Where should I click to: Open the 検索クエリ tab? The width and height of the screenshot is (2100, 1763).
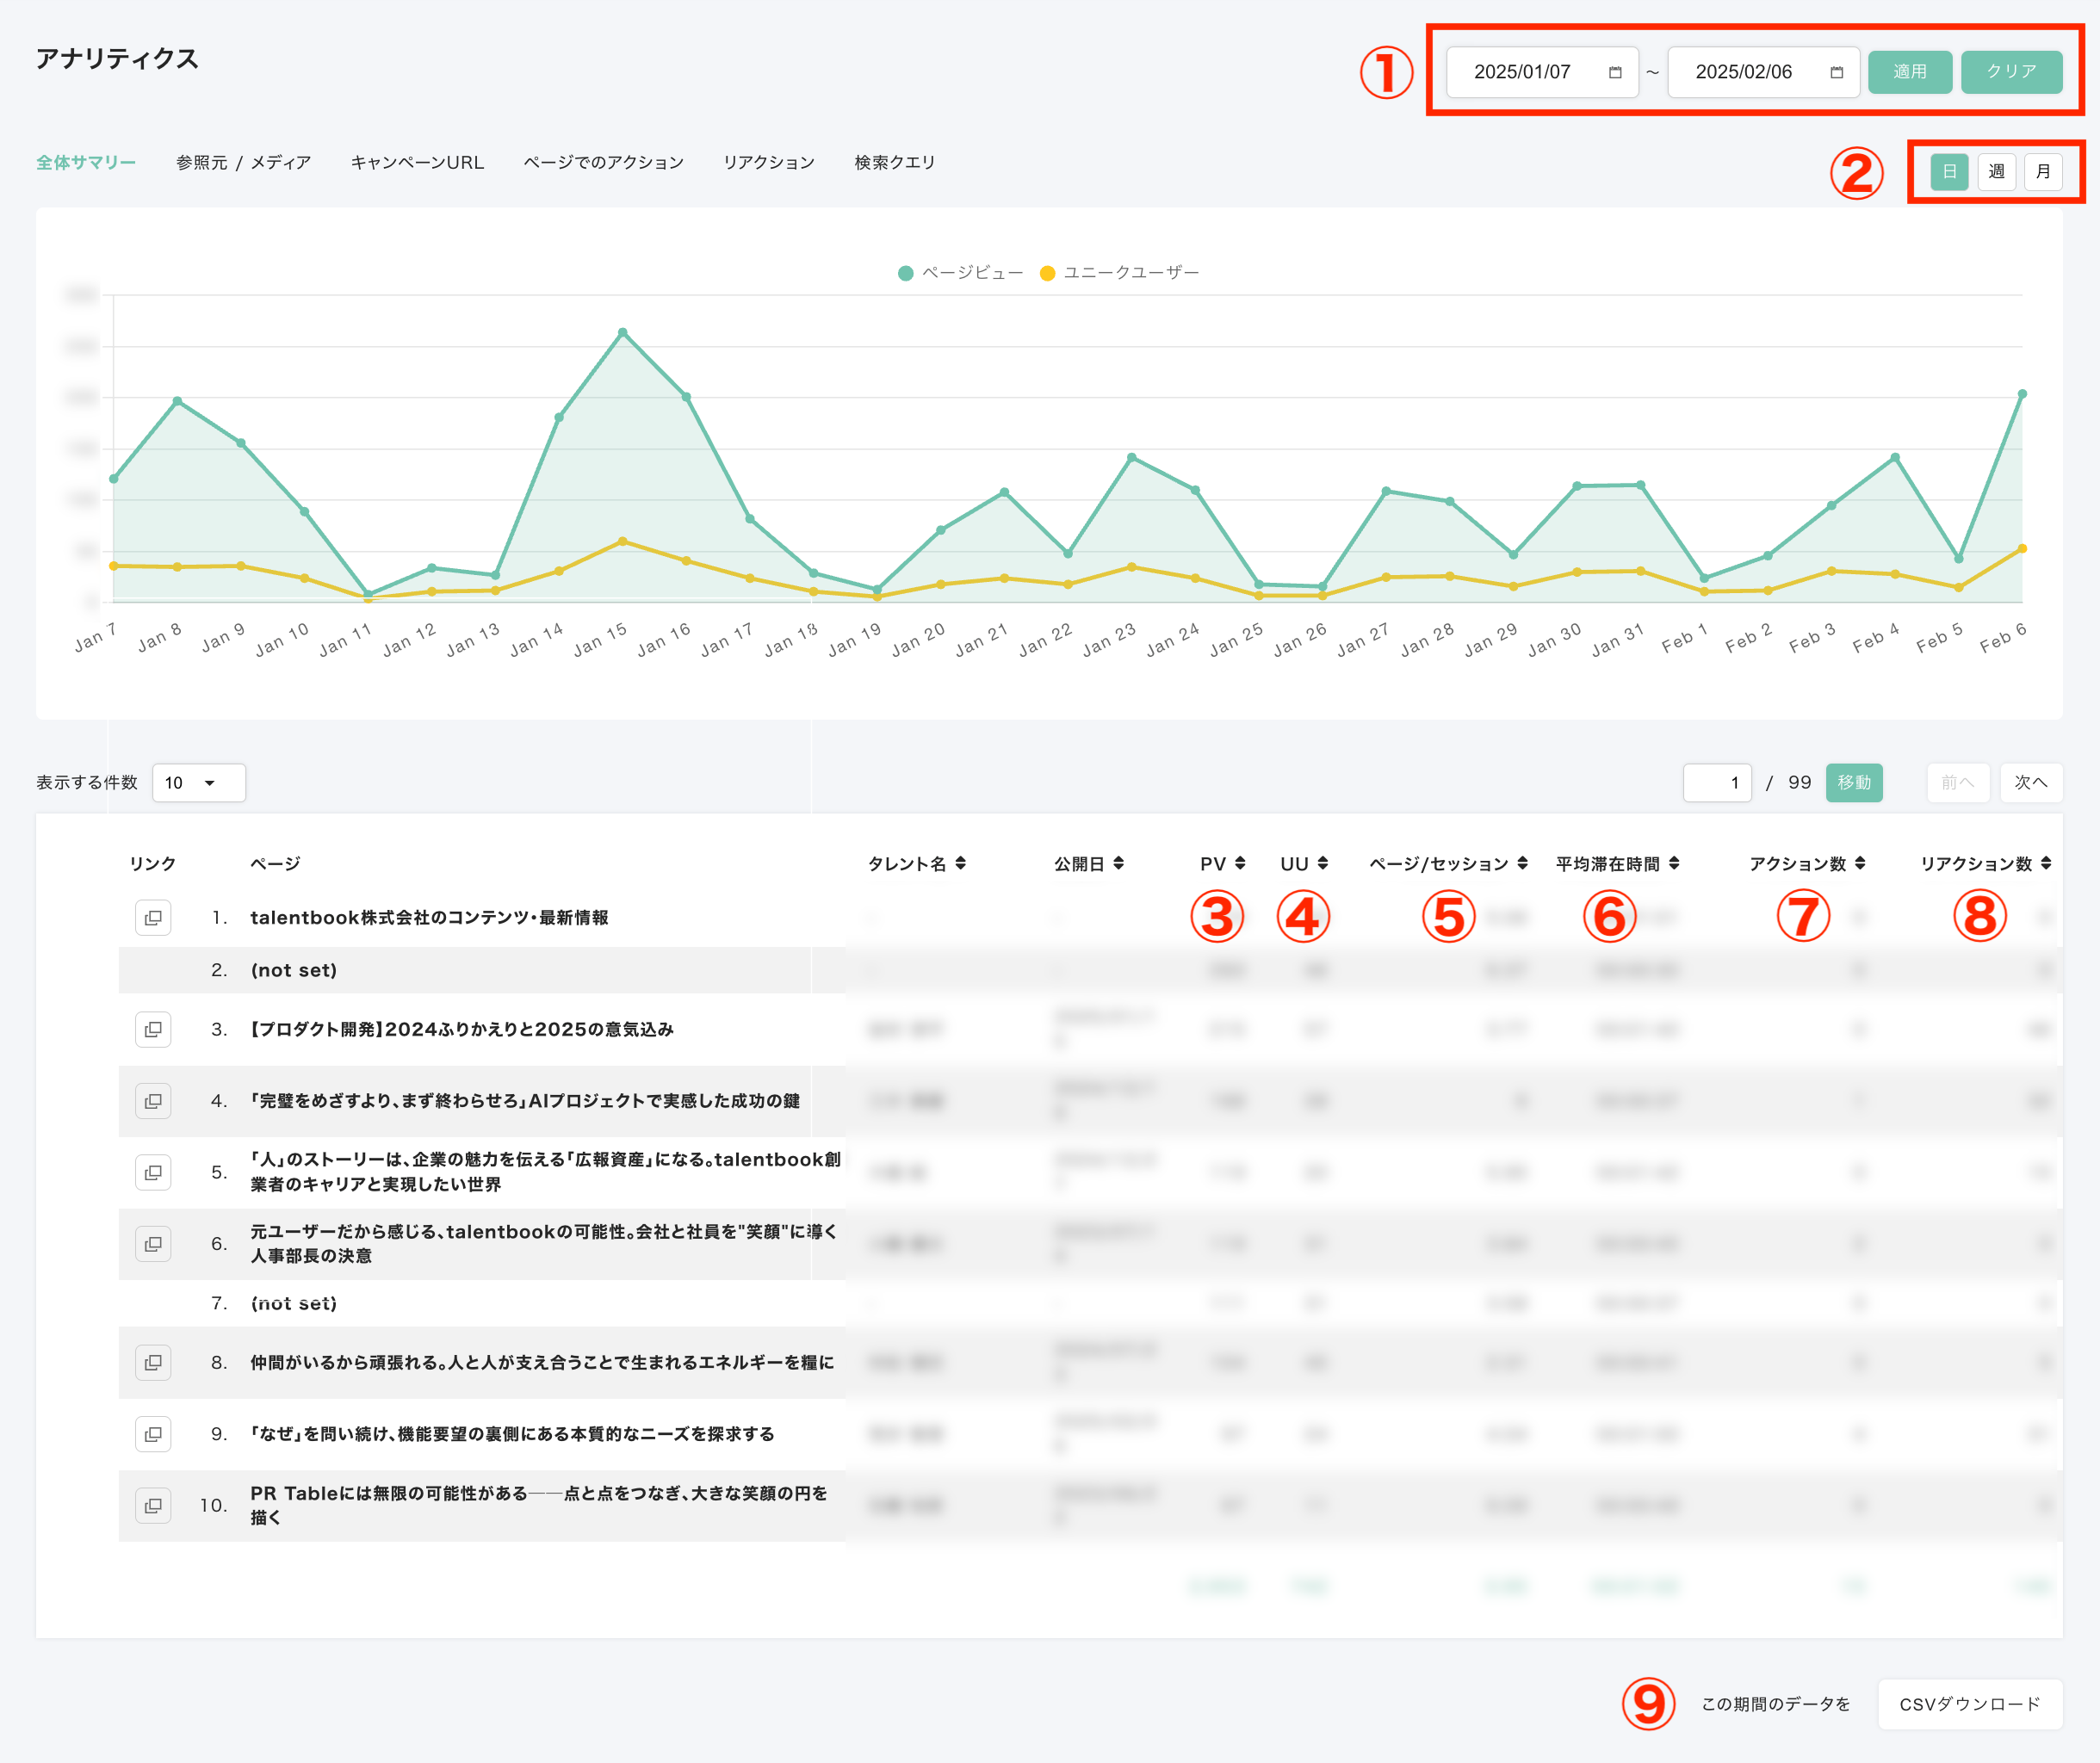pyautogui.click(x=894, y=162)
